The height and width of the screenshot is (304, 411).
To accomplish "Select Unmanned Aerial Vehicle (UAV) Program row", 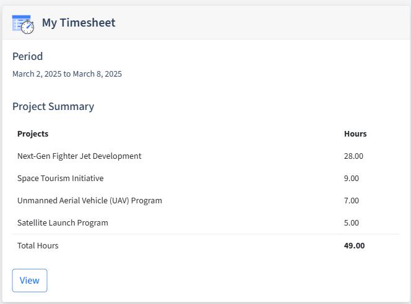I will pyautogui.click(x=206, y=200).
